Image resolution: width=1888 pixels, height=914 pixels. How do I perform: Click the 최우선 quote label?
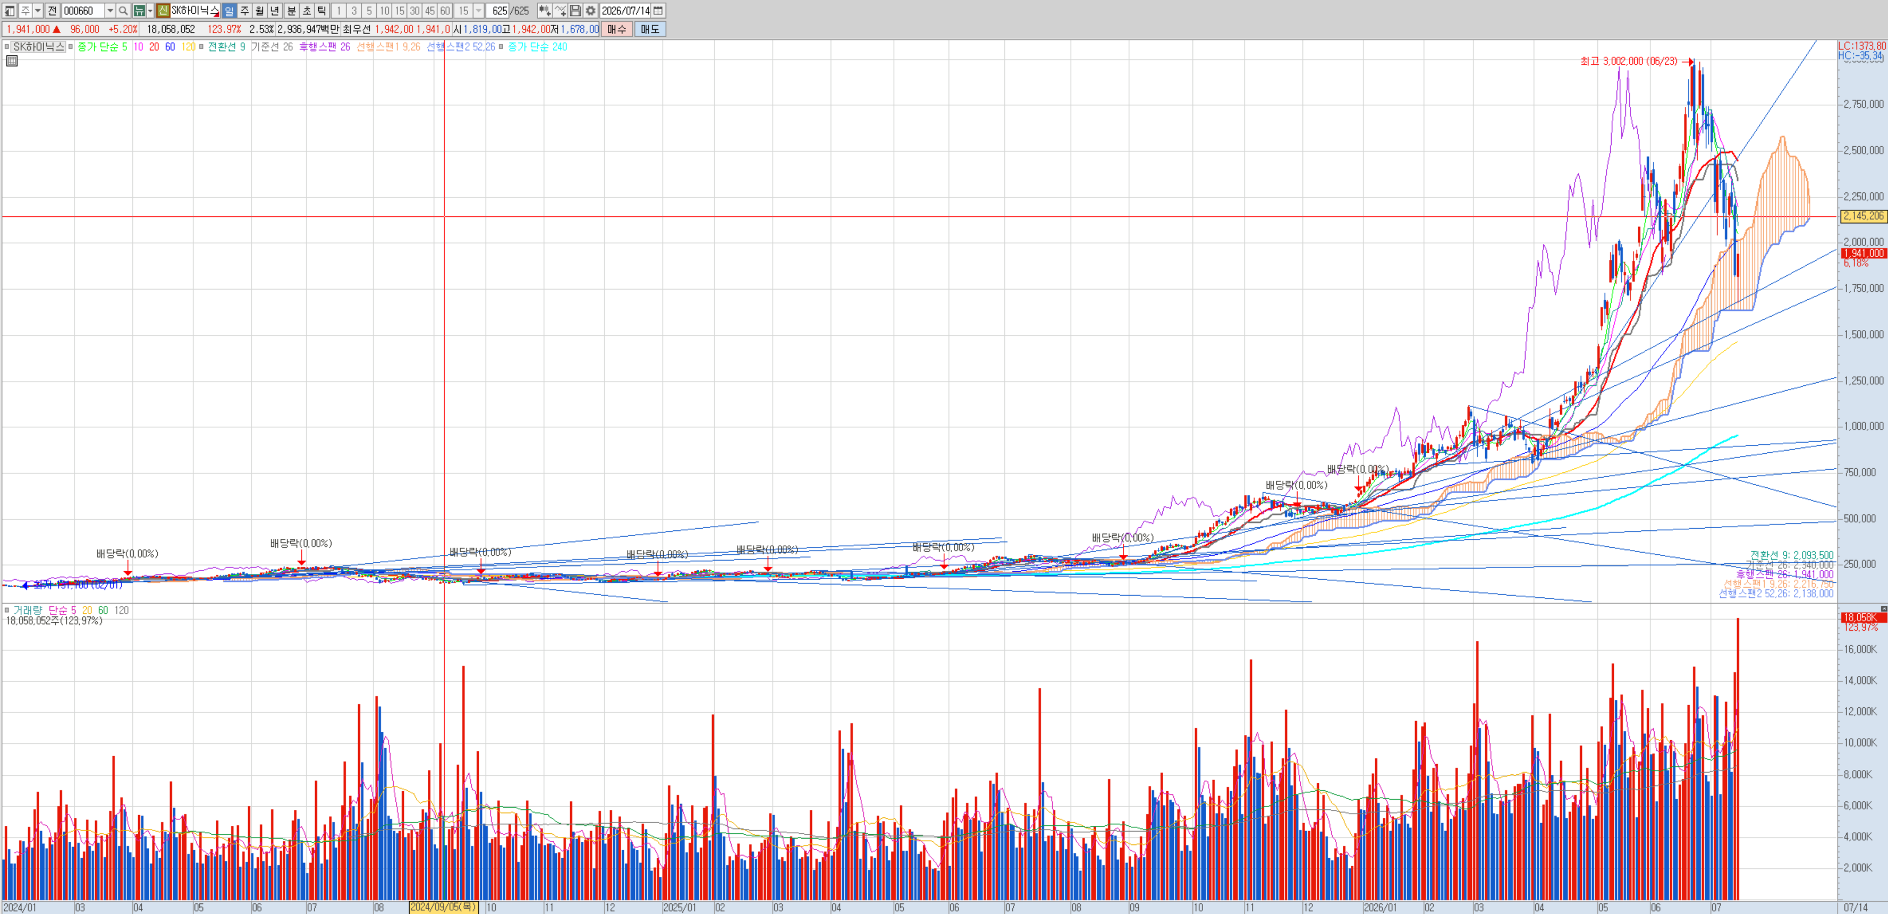point(356,29)
